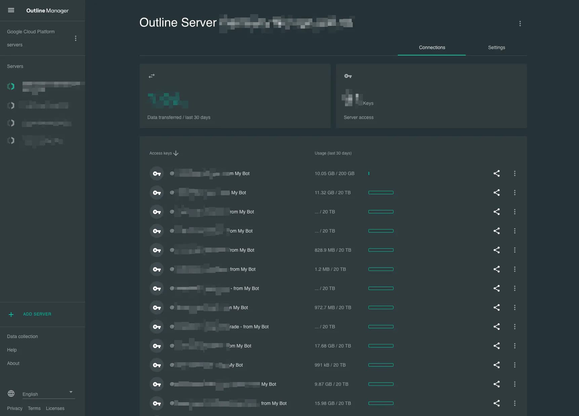Open the server options kebab menu top right
The height and width of the screenshot is (416, 579).
[520, 24]
